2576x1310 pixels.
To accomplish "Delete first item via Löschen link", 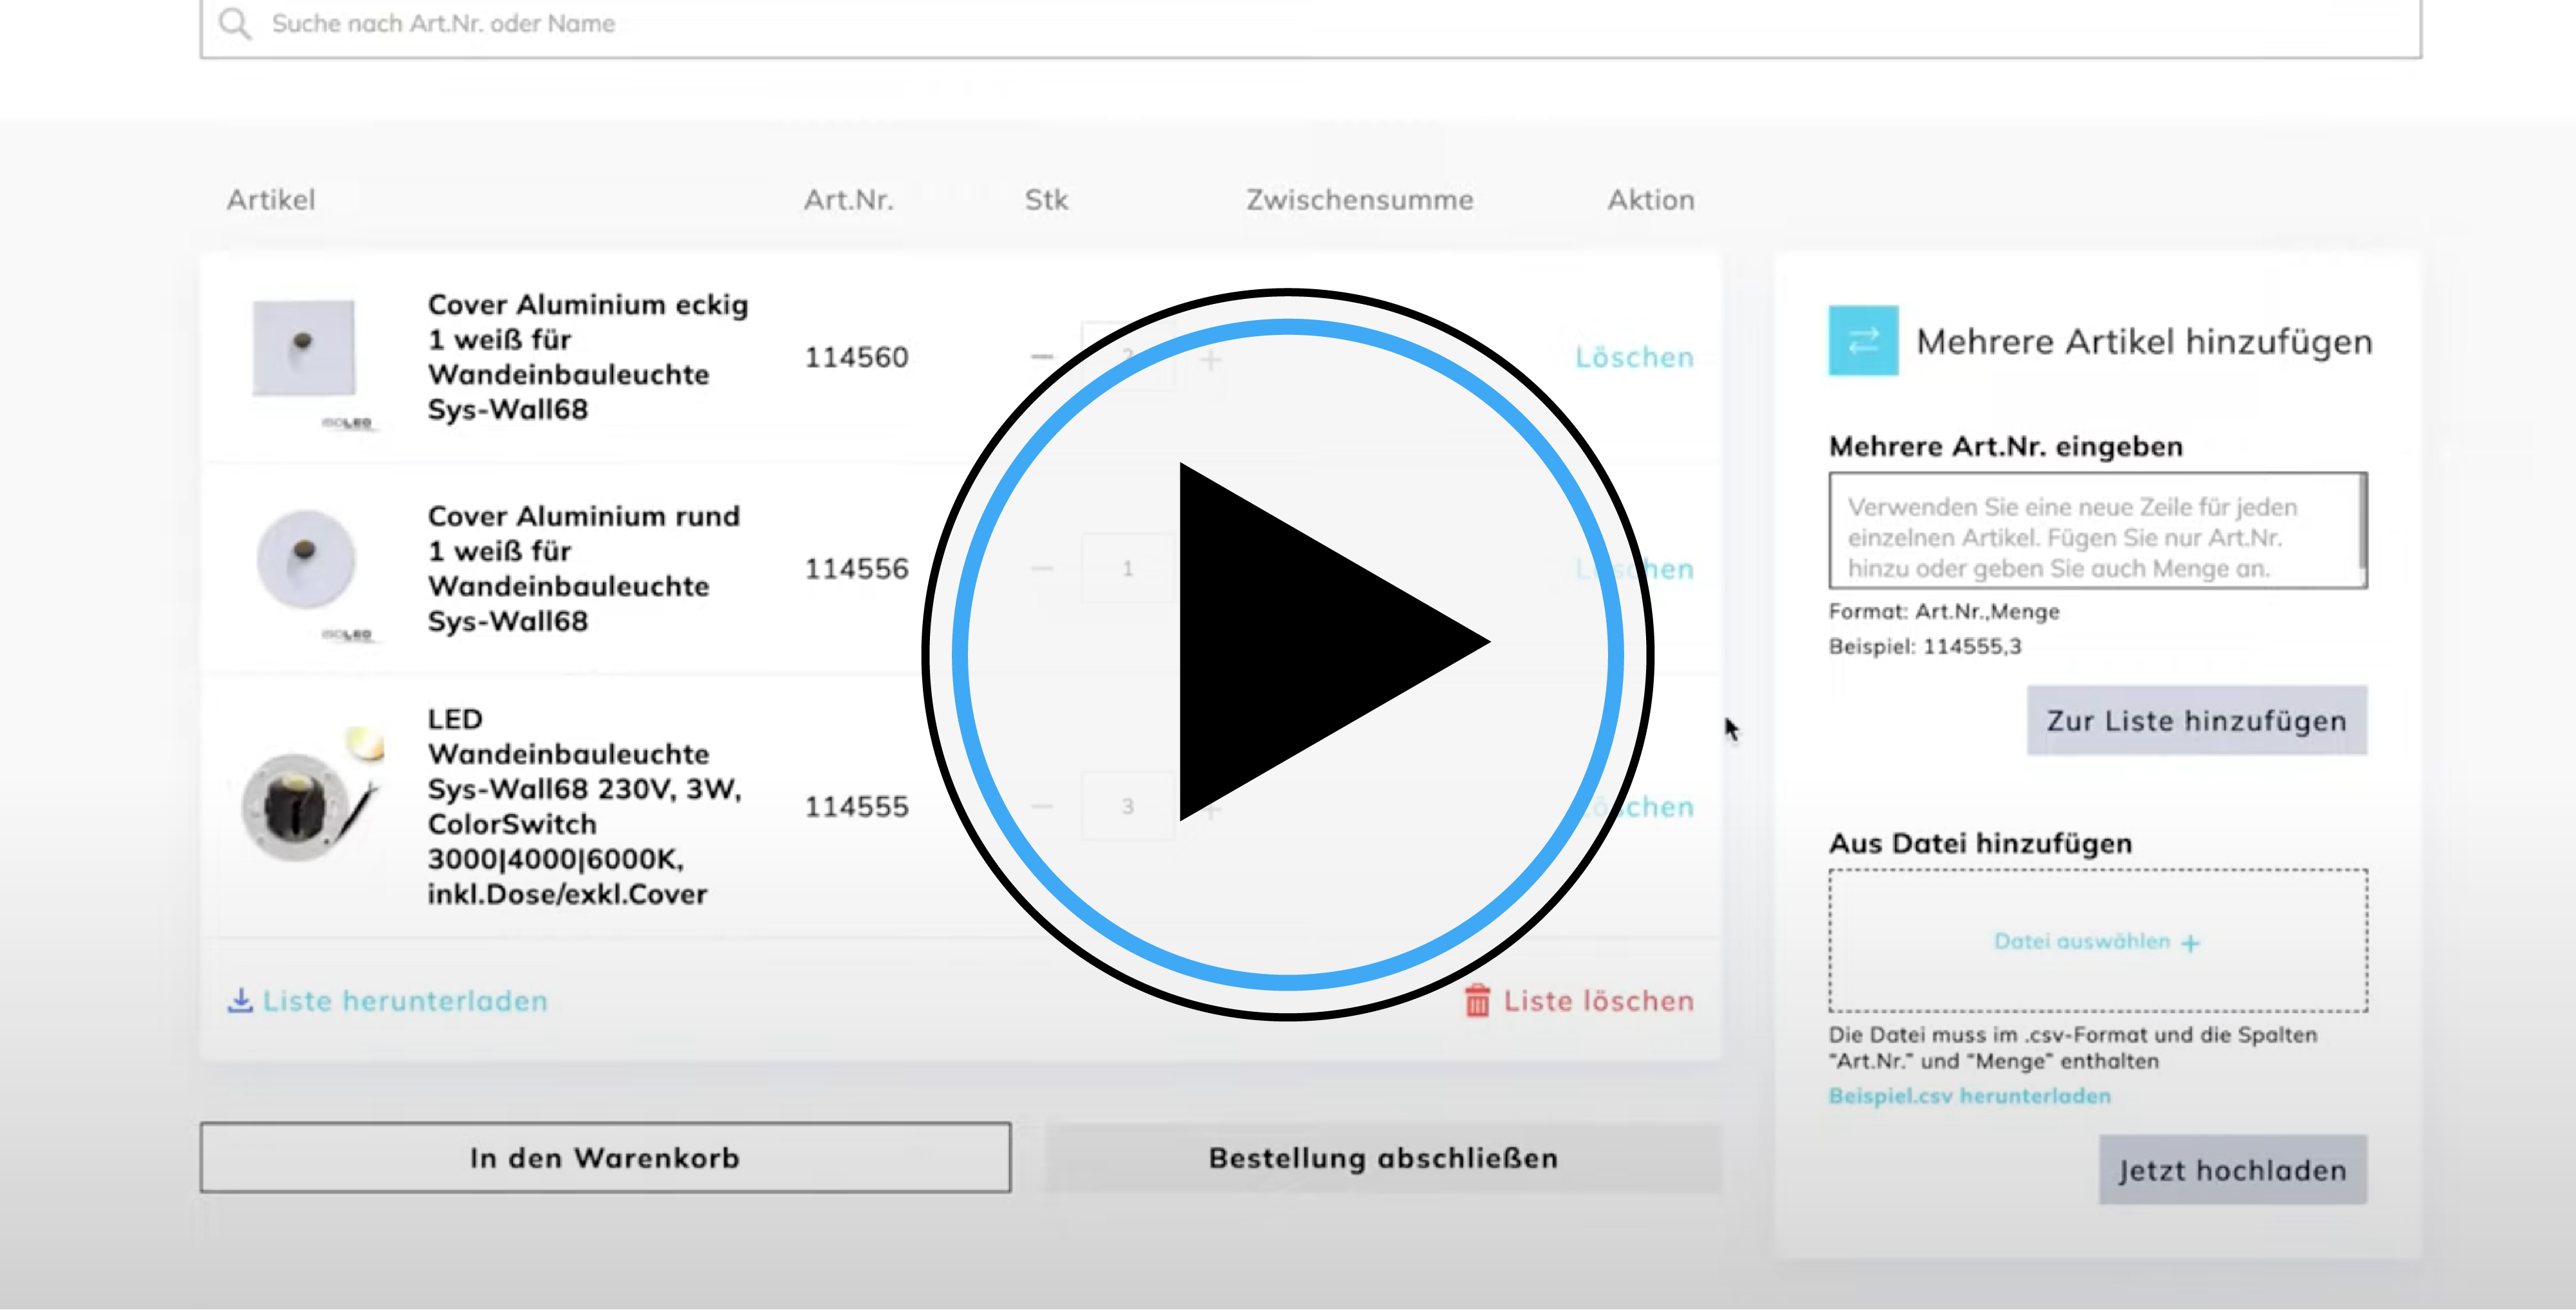I will click(1634, 357).
